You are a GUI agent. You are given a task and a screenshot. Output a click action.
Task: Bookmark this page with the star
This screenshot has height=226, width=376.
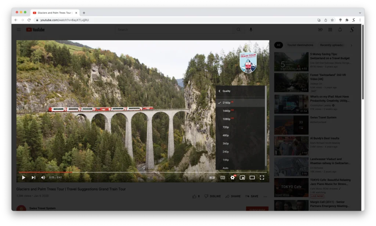332,20
